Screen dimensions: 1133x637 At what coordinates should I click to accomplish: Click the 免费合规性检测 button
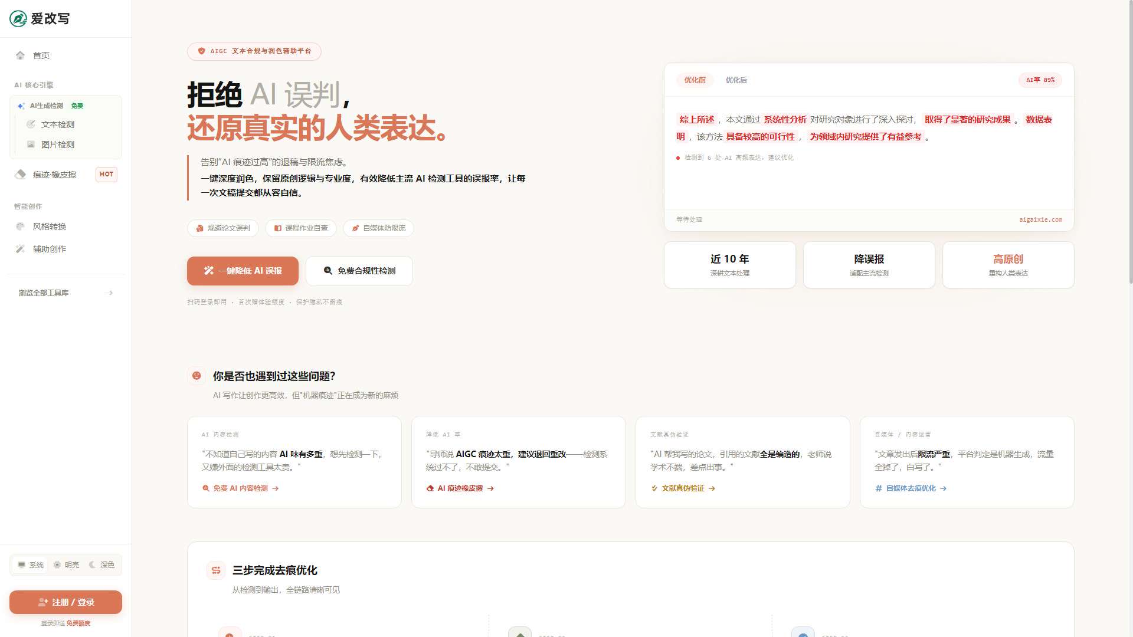pos(359,271)
